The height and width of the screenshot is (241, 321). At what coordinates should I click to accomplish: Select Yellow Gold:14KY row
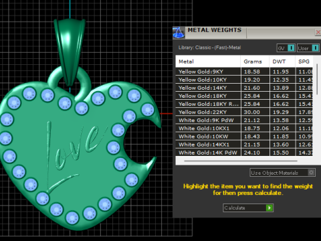point(244,88)
